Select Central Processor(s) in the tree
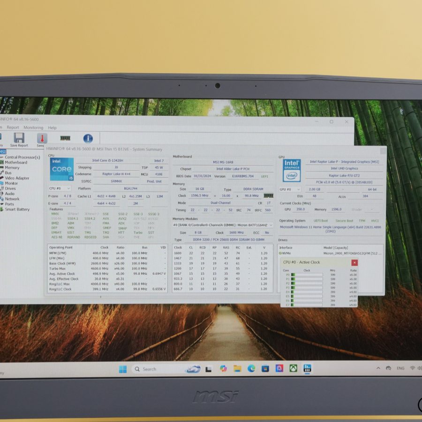 pyautogui.click(x=23, y=157)
